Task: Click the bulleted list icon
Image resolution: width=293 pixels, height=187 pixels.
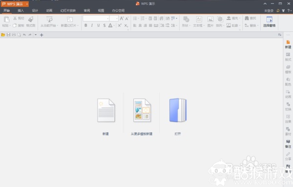Action: click(x=135, y=18)
